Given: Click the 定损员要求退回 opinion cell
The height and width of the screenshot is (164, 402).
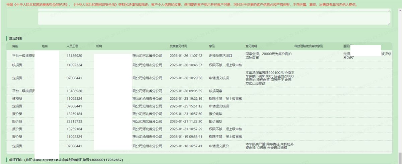Looking at the screenshot, I should pyautogui.click(x=220, y=55).
